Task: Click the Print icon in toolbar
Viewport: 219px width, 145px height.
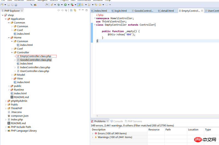Action: click(16, 5)
